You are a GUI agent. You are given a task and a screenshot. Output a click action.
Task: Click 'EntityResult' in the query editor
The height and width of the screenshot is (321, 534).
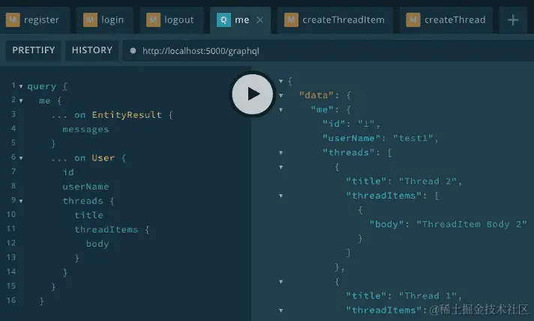[x=127, y=115]
